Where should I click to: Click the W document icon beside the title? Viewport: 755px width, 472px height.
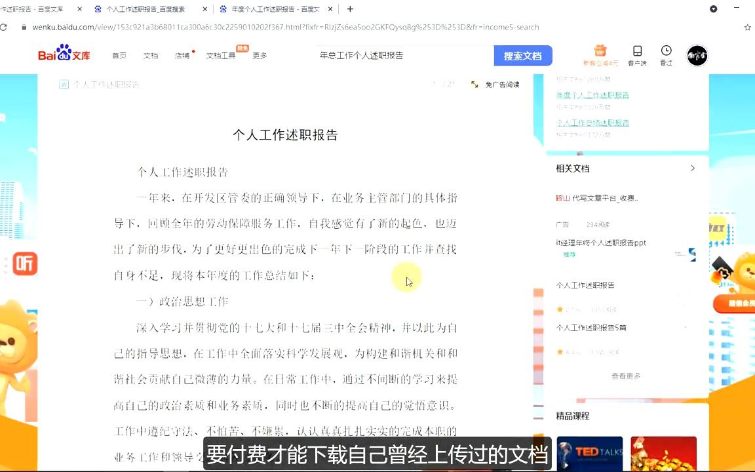[x=64, y=84]
